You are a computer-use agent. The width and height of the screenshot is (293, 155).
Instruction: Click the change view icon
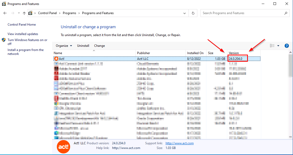point(272,46)
